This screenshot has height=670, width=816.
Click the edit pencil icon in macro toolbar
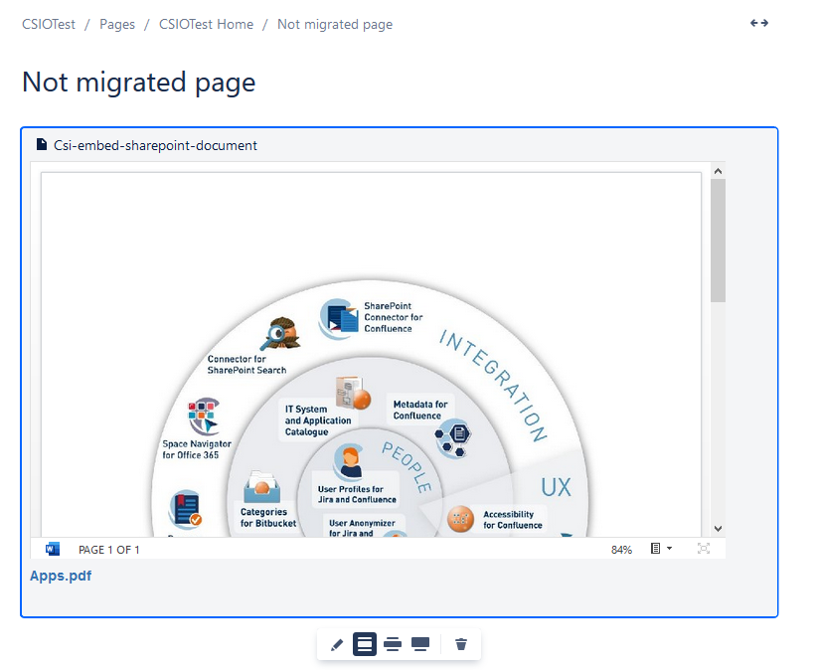pyautogui.click(x=336, y=644)
